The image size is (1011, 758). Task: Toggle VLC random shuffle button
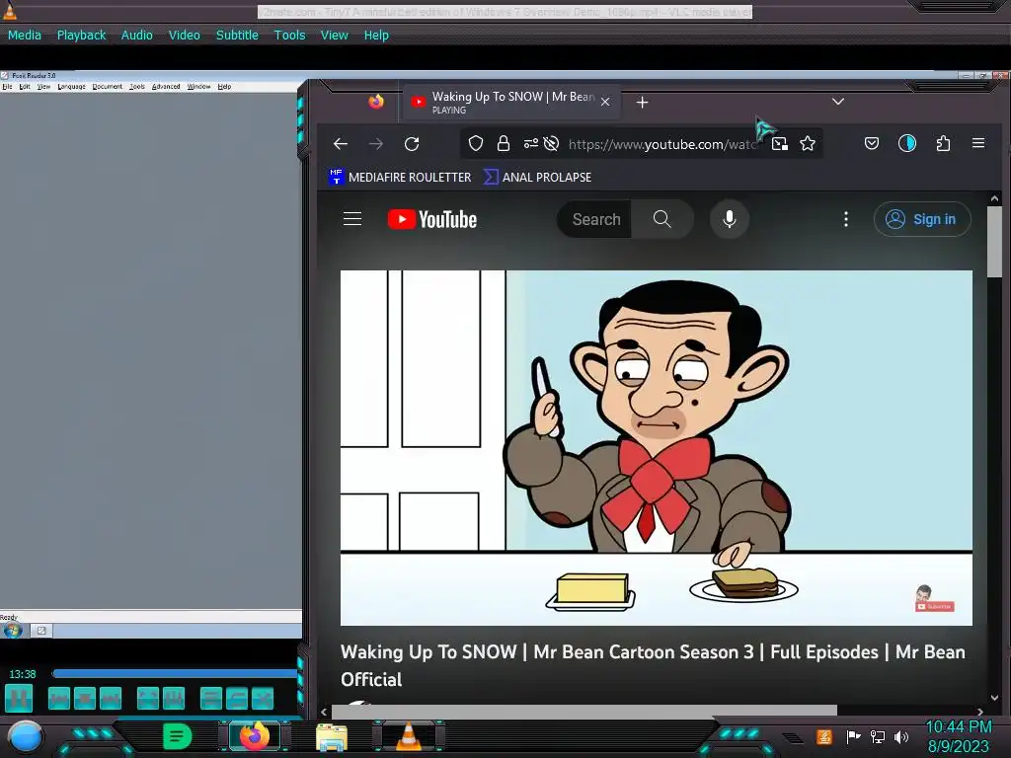pos(263,698)
